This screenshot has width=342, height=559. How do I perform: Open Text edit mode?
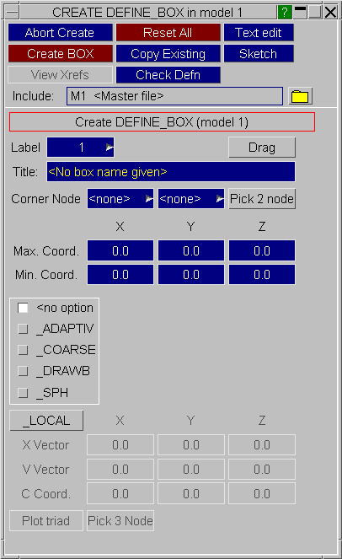tap(259, 33)
